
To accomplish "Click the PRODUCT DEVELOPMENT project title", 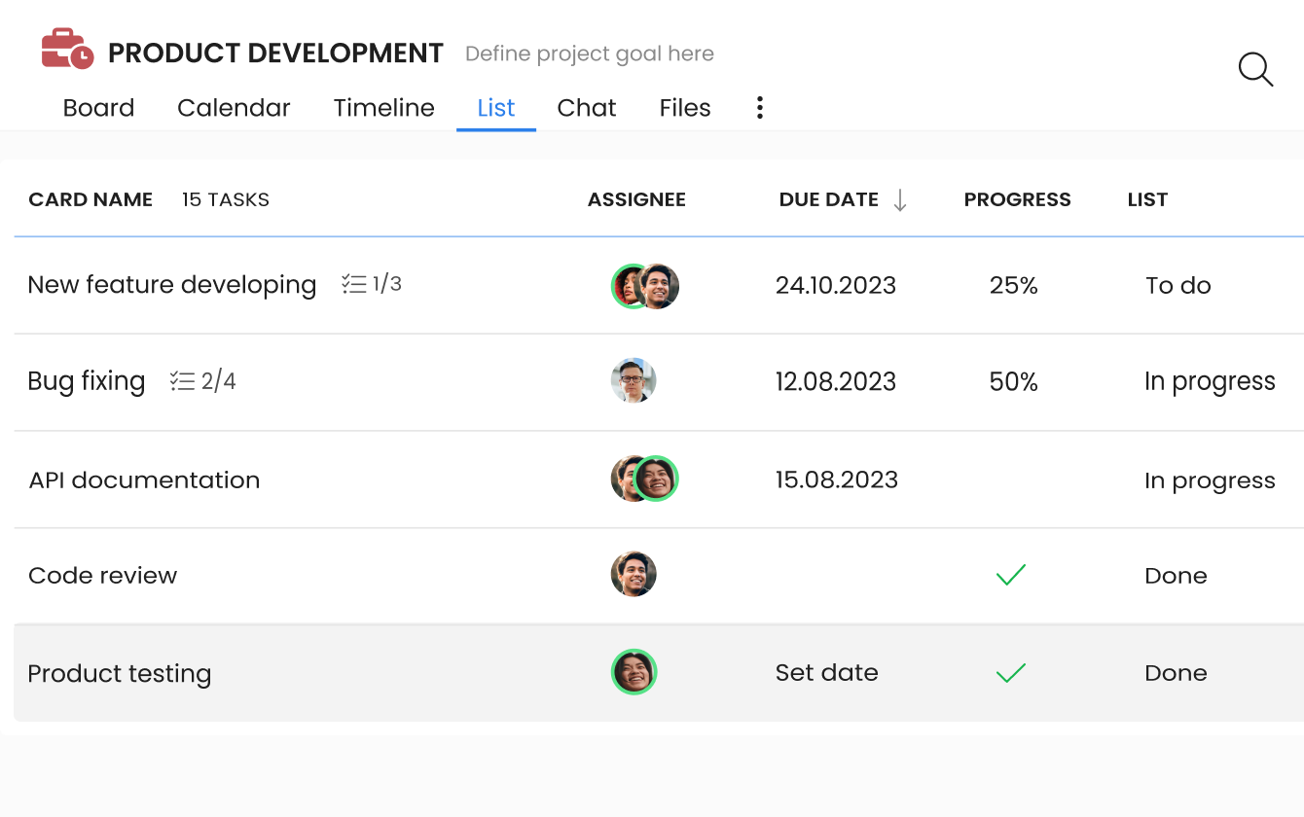I will [x=275, y=53].
